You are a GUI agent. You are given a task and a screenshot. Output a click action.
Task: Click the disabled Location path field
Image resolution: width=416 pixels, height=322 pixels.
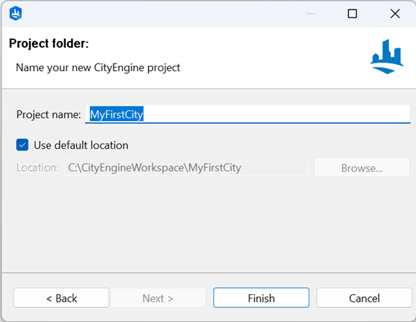pos(186,168)
